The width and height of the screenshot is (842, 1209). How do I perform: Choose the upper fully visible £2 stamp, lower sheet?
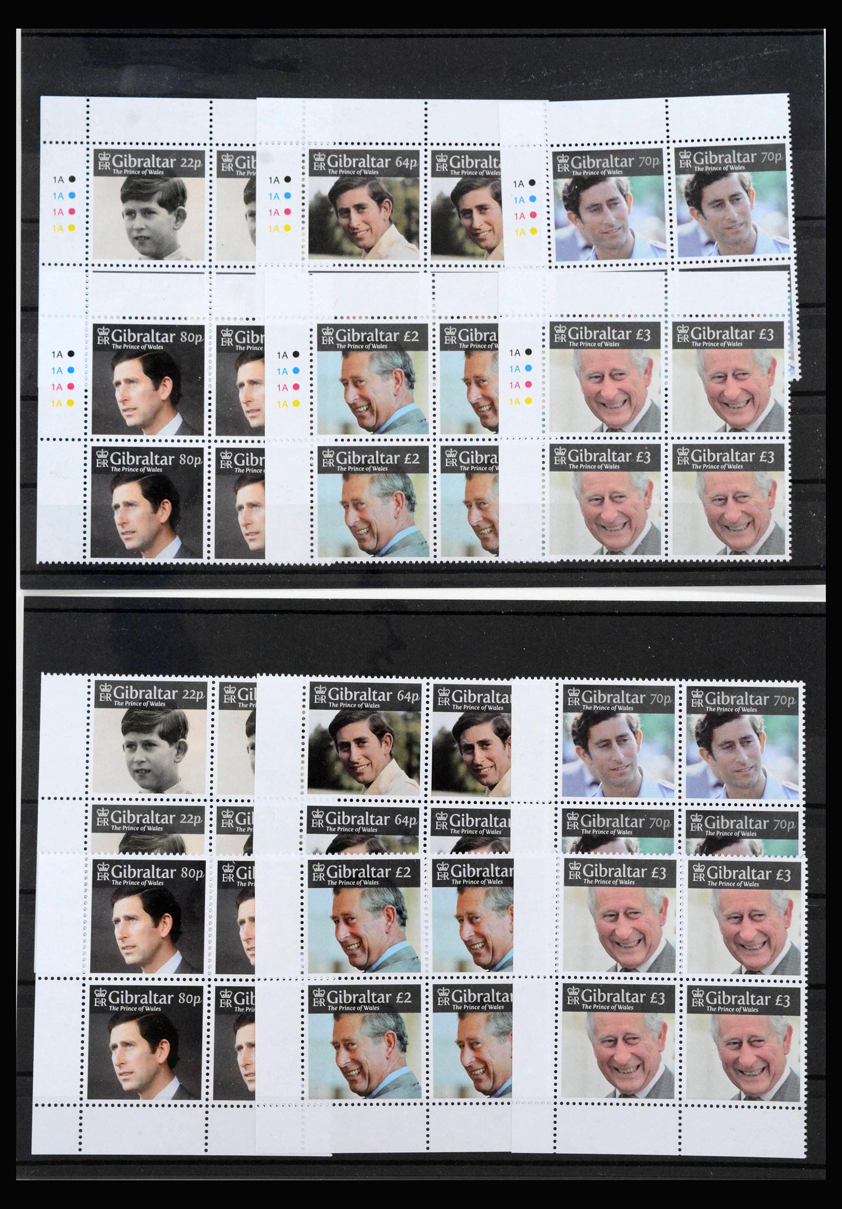click(x=365, y=917)
